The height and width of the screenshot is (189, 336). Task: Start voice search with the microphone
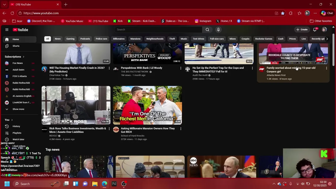[x=218, y=30]
